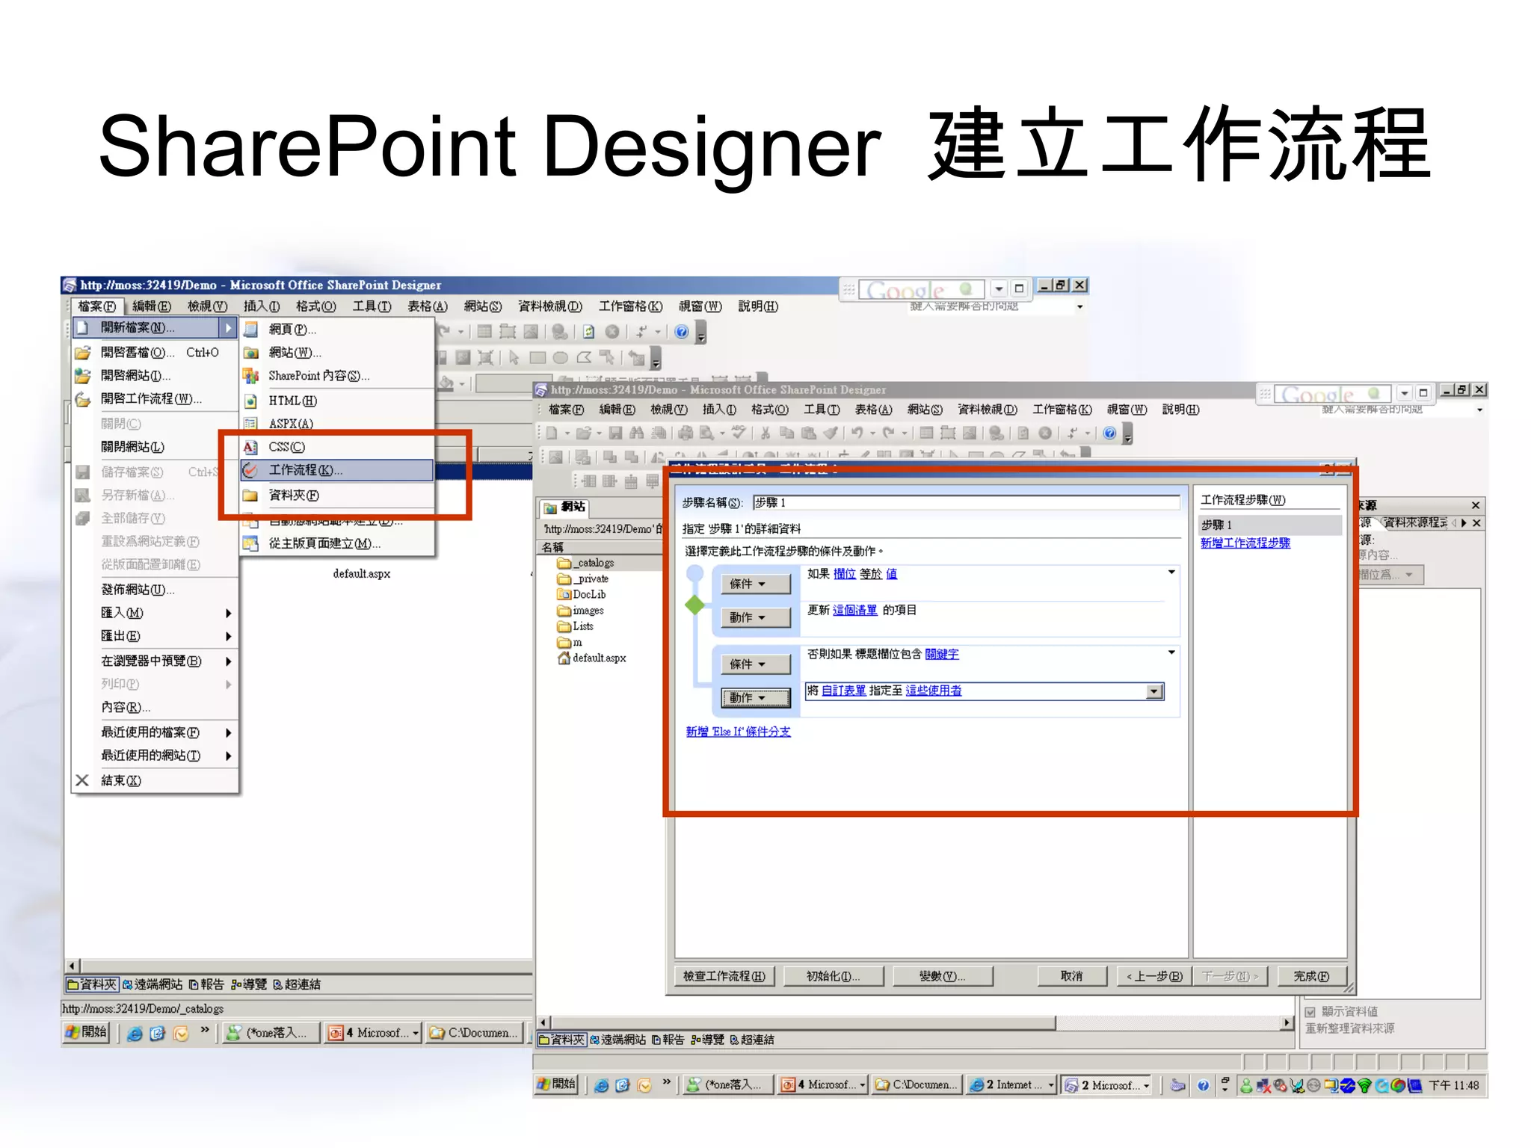Click the Spelling check ABC icon in right toolbar
The width and height of the screenshot is (1531, 1148).
coord(738,432)
